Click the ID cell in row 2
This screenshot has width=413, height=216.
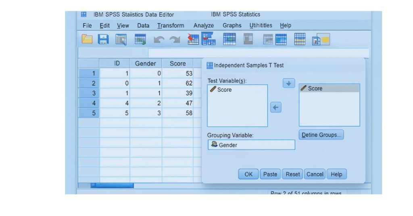click(114, 83)
